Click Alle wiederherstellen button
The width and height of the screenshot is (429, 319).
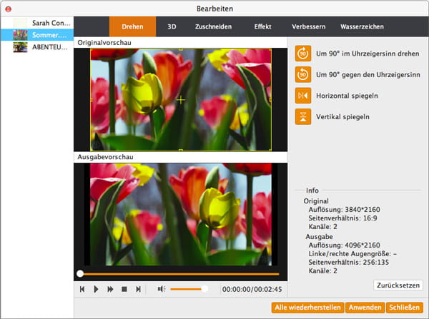click(307, 308)
